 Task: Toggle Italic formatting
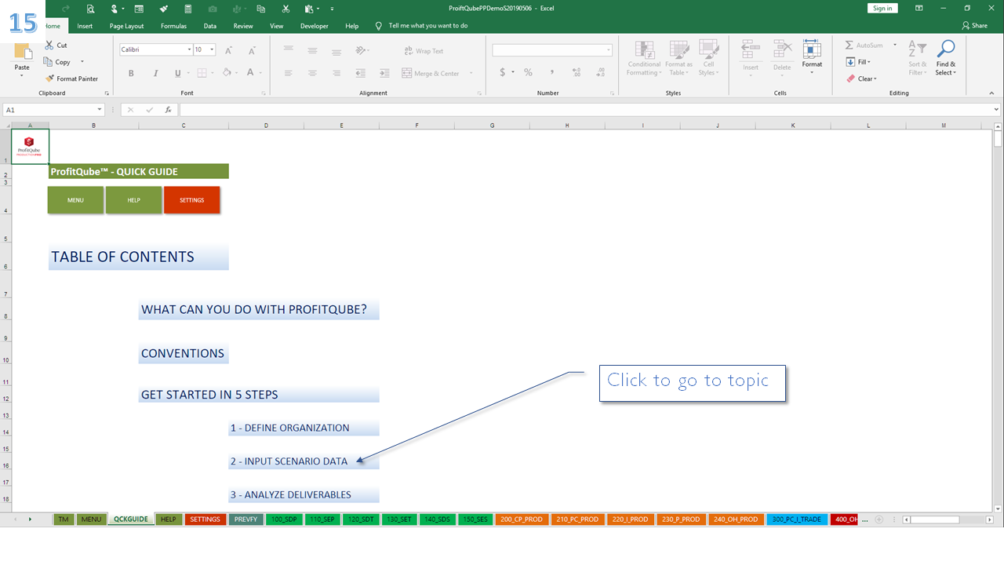pyautogui.click(x=155, y=73)
